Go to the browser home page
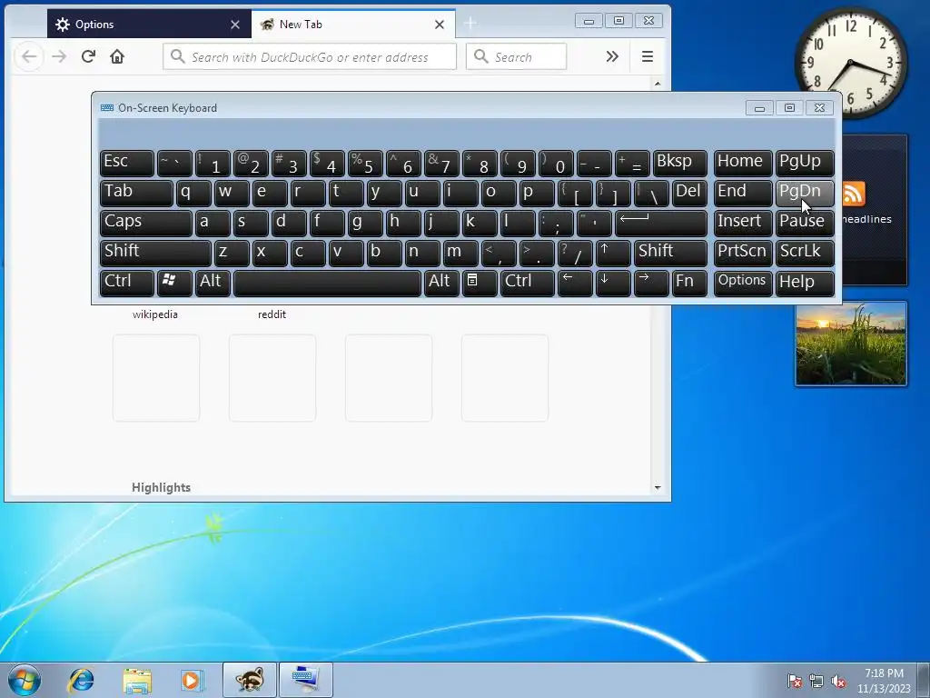The width and height of the screenshot is (930, 698). pos(117,56)
